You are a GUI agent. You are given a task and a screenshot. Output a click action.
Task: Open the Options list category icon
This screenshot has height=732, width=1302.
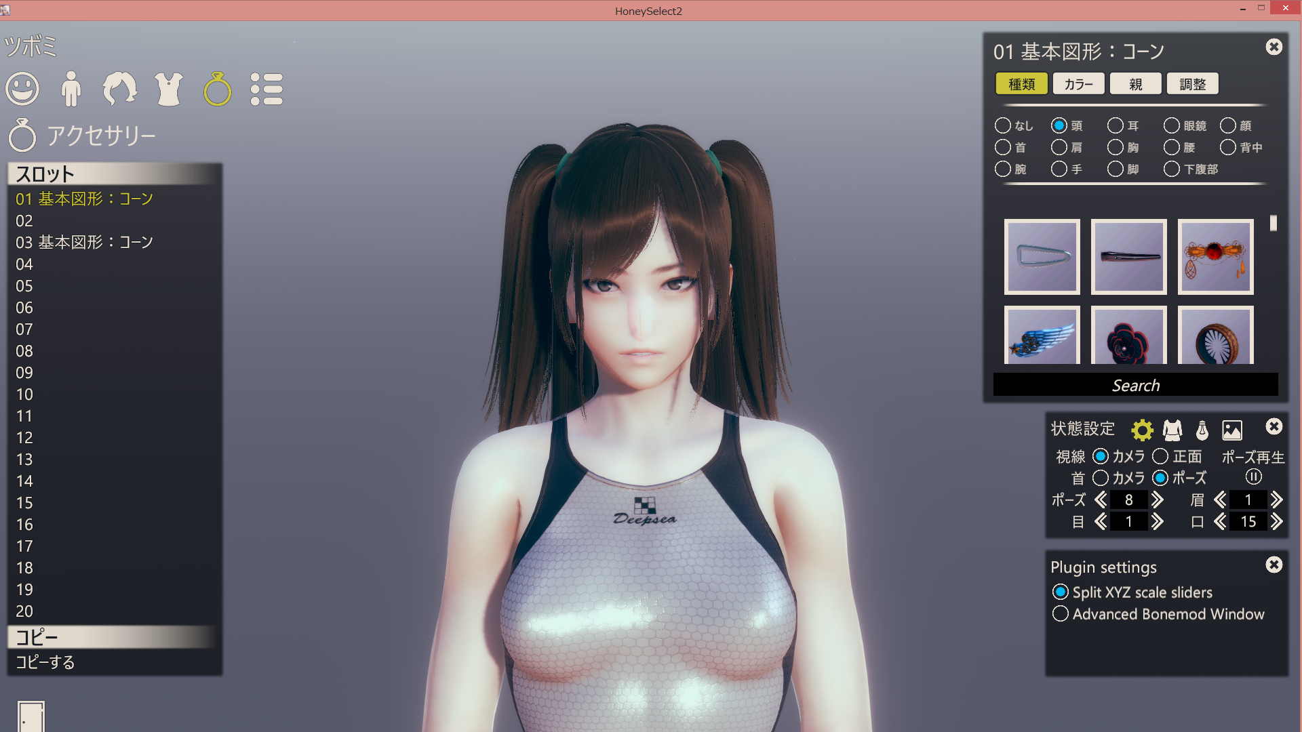pos(267,89)
